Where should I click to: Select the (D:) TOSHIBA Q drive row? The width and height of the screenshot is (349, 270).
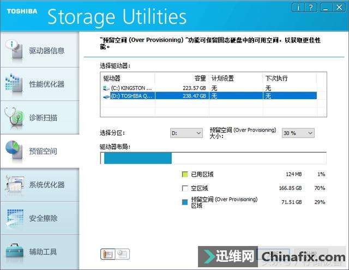tap(209, 96)
